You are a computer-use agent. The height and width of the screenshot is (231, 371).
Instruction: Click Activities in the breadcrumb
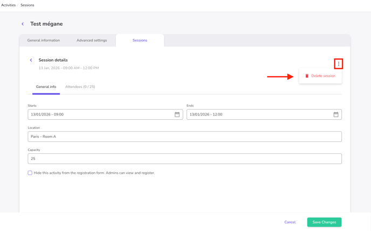coord(8,5)
